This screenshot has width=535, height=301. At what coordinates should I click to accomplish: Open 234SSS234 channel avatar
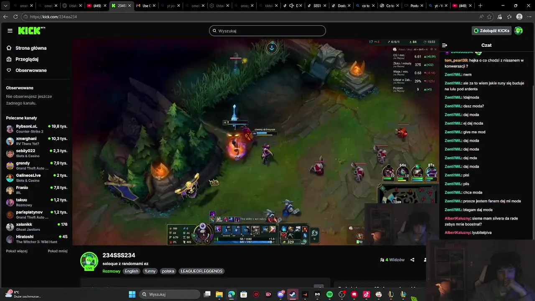89,261
